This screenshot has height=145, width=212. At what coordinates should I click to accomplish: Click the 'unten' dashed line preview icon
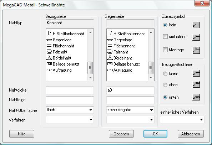(196, 97)
